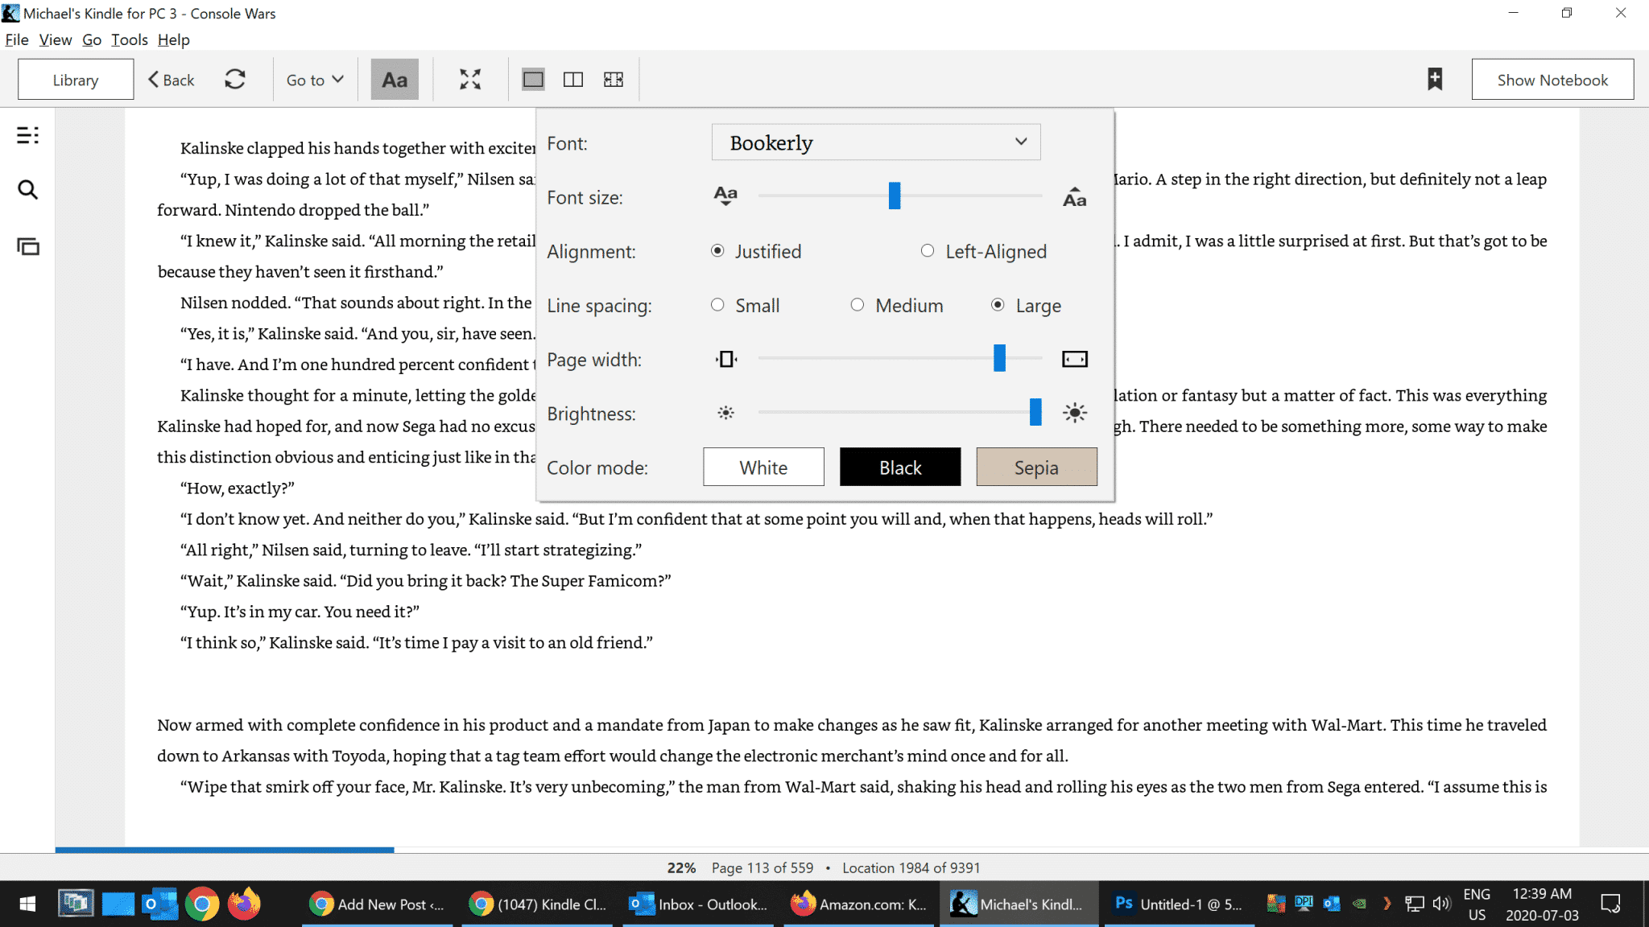Open the Windows notification center
The width and height of the screenshot is (1649, 927).
(1610, 904)
